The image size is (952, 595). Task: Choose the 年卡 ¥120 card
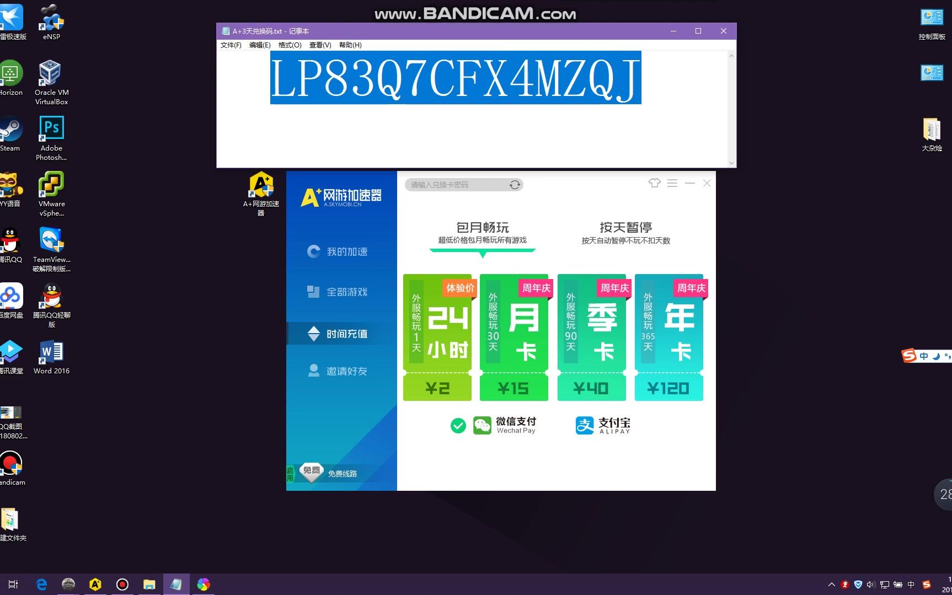(x=669, y=337)
